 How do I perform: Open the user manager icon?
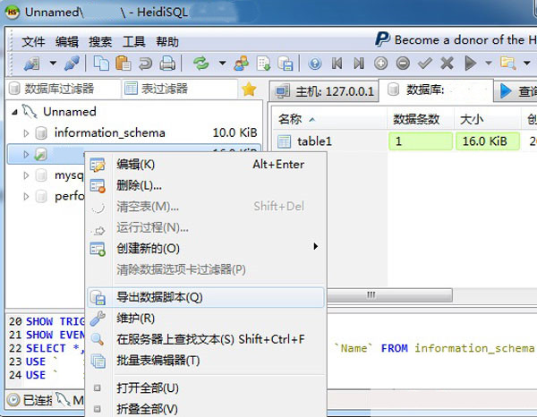(242, 64)
